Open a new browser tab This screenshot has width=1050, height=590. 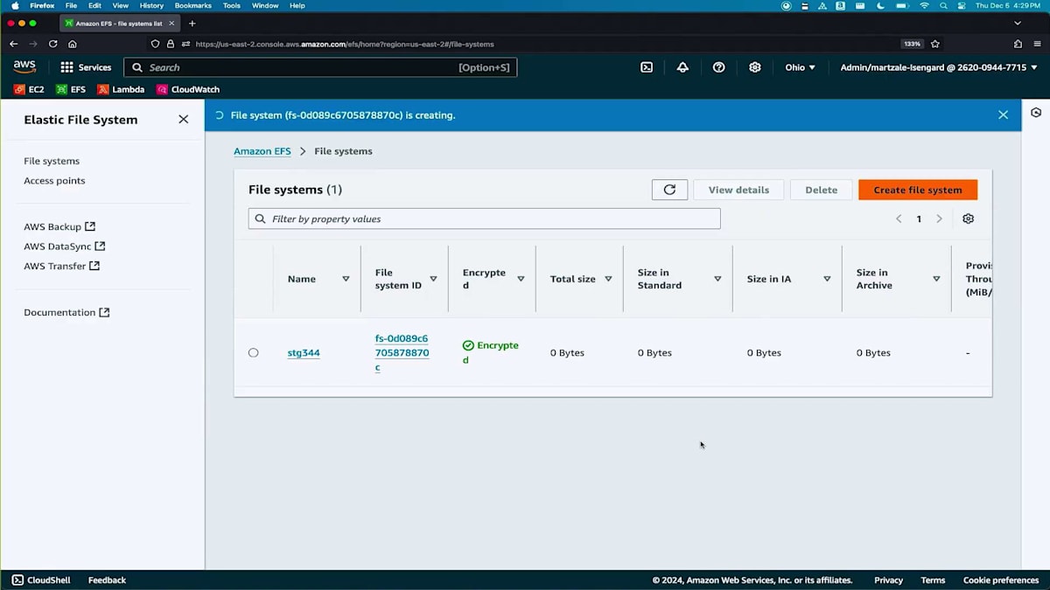click(x=192, y=24)
